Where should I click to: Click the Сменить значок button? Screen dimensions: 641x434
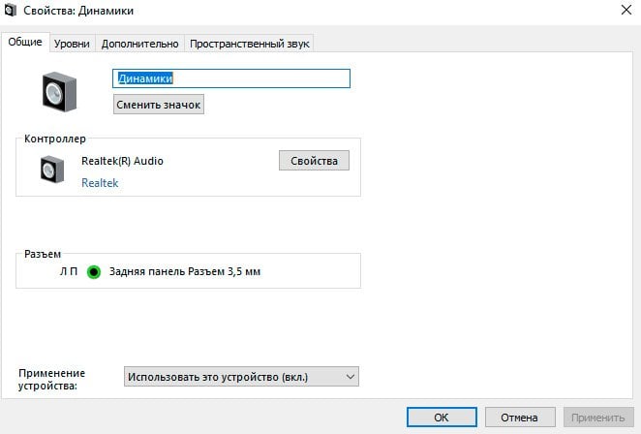[159, 105]
